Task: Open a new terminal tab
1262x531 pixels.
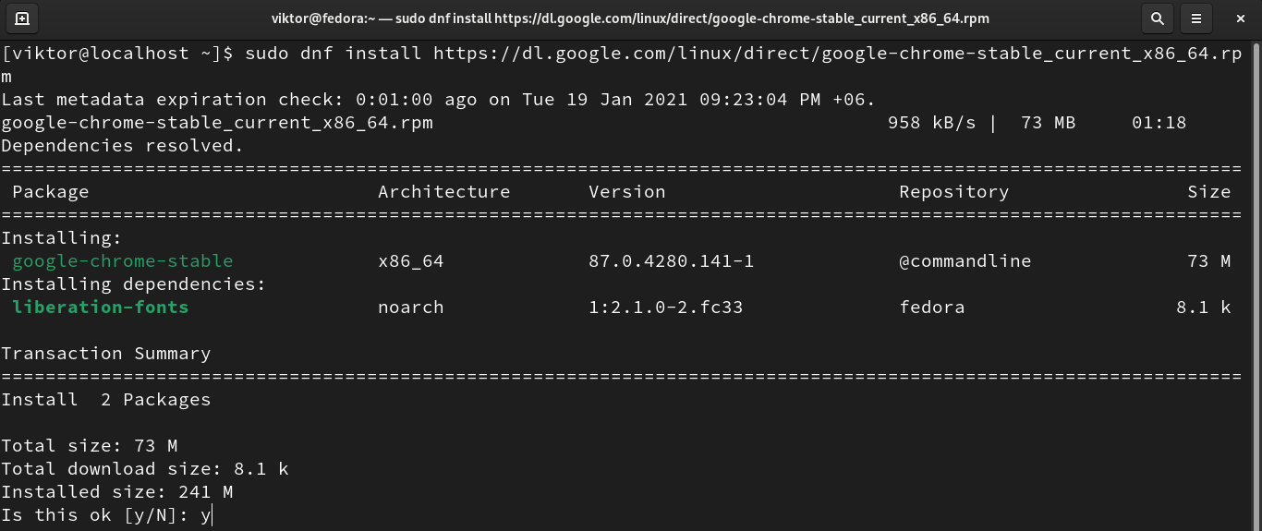Action: tap(22, 18)
